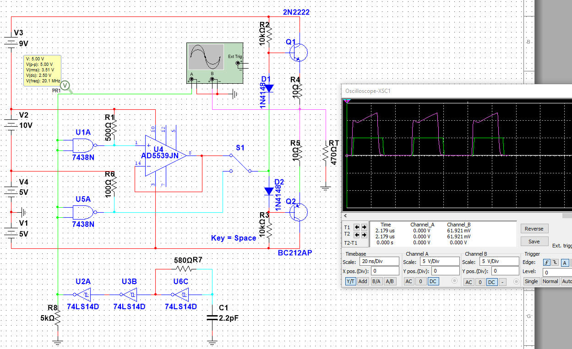The image size is (572, 349).
Task: Select transistor Q2 symbol
Action: (x=298, y=212)
